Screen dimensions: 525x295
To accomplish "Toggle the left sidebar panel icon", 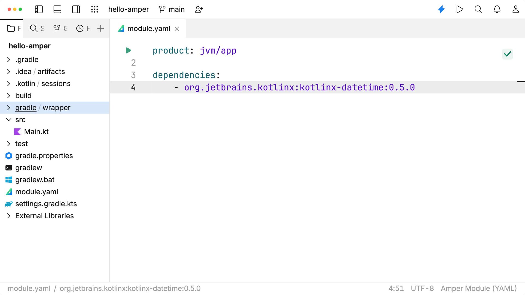I will [39, 9].
